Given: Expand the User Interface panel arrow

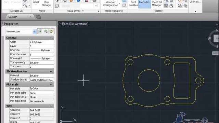Looking at the screenshot, I should (x=195, y=11).
